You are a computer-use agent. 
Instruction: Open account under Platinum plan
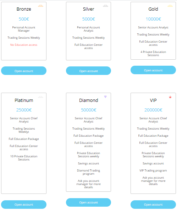[x=24, y=205]
